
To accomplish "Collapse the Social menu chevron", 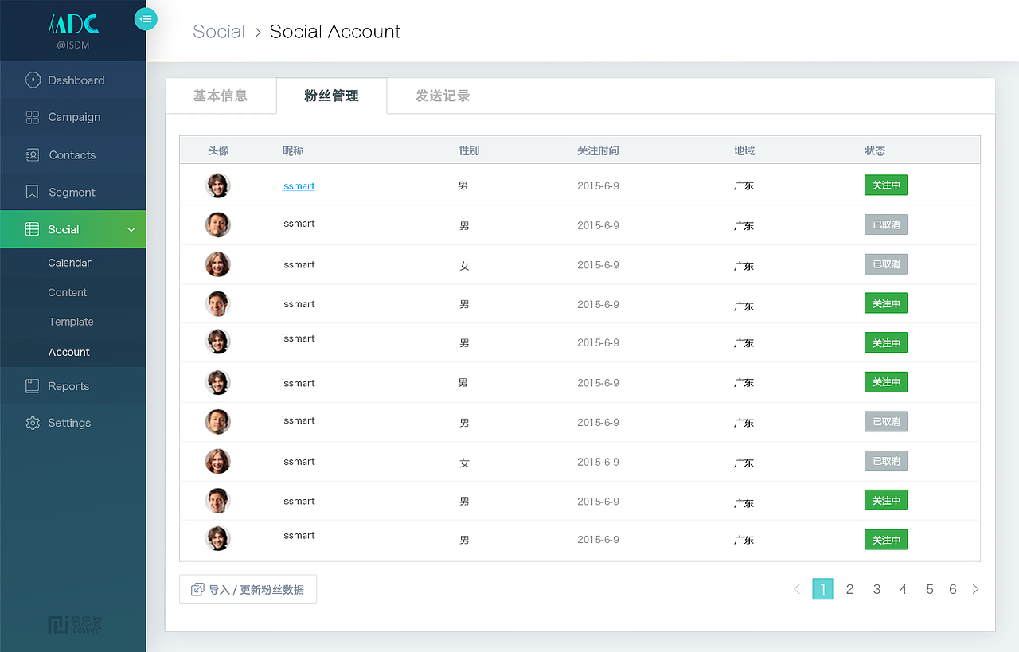I will click(x=131, y=229).
